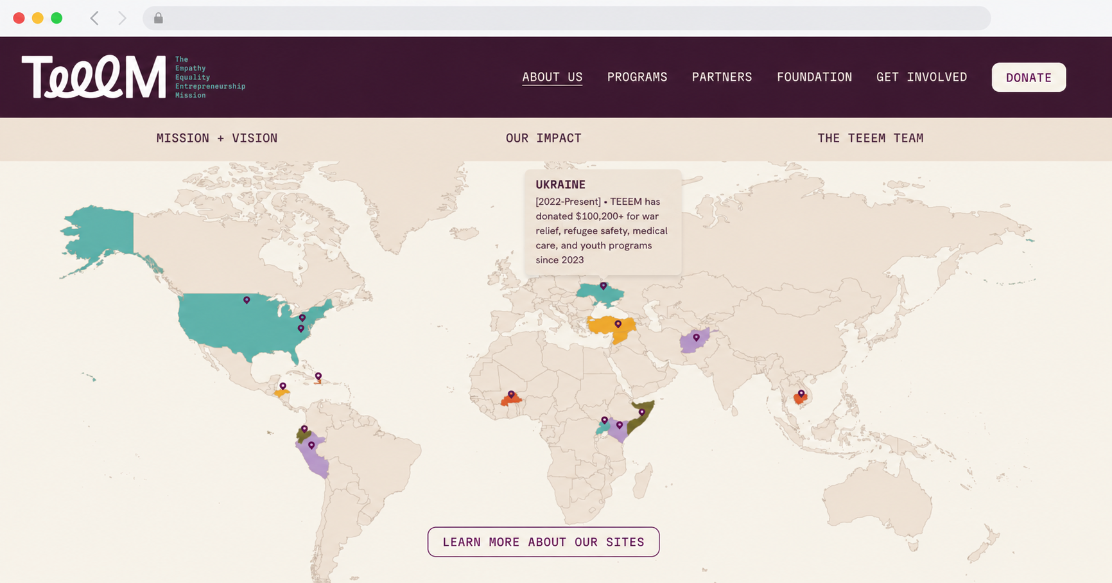Select the map pin on Honduras
Viewport: 1112px width, 583px height.
(282, 386)
